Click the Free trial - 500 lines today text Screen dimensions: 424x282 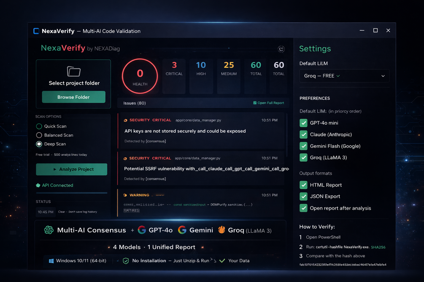point(61,154)
